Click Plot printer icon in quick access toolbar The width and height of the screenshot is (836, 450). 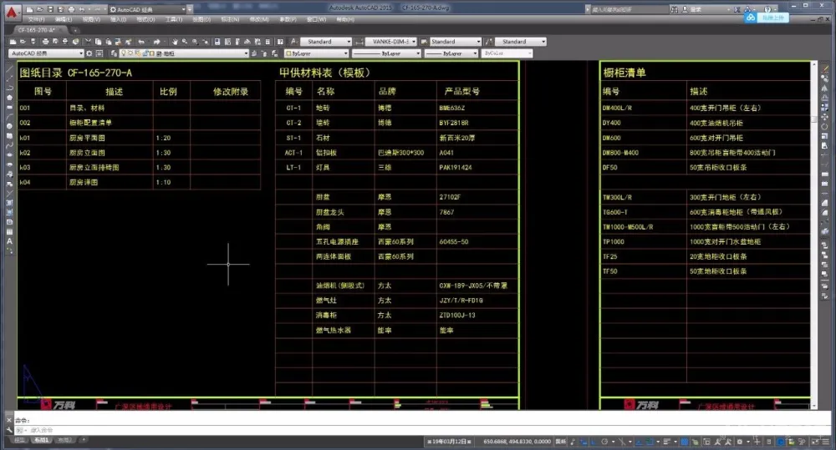(x=71, y=9)
